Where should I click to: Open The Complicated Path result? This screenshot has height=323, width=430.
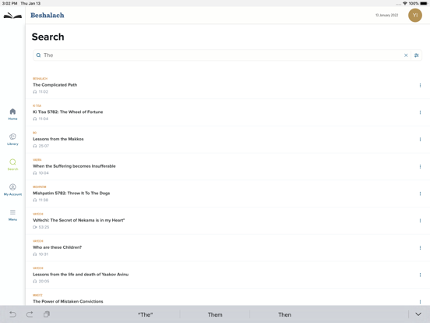pyautogui.click(x=55, y=85)
